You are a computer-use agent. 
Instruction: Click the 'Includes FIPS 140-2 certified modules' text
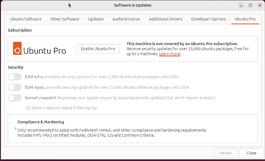[x=86, y=135]
